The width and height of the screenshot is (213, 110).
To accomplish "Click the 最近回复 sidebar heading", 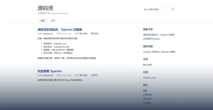I will pos(148,46).
